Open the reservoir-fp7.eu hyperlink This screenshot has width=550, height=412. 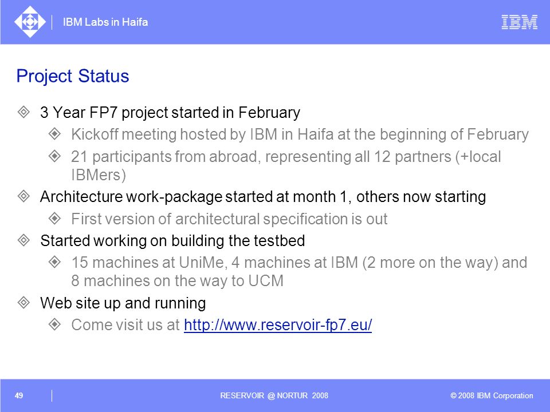278,325
